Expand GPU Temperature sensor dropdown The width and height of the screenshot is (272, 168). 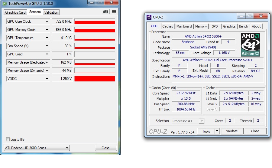(47, 38)
